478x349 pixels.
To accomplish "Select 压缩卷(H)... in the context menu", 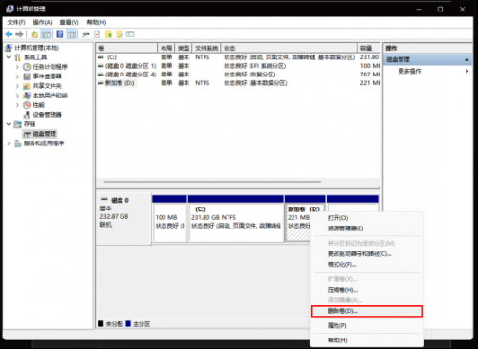I will [x=366, y=290].
